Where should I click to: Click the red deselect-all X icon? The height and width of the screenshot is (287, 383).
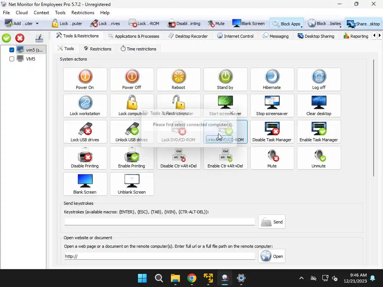tap(20, 38)
